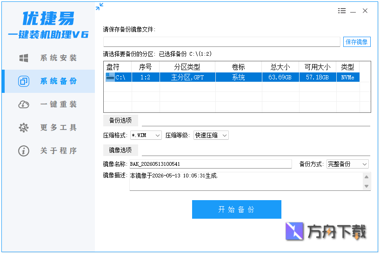This screenshot has height=254, width=380.
Task: Click the 总大小 column header
Action: (280, 67)
